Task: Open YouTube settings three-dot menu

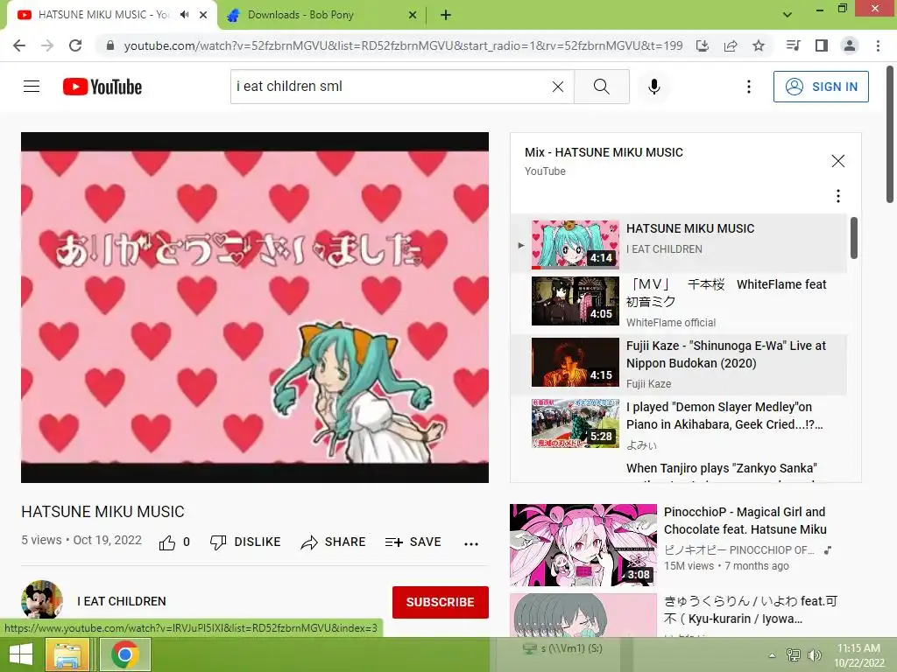Action: 748,87
